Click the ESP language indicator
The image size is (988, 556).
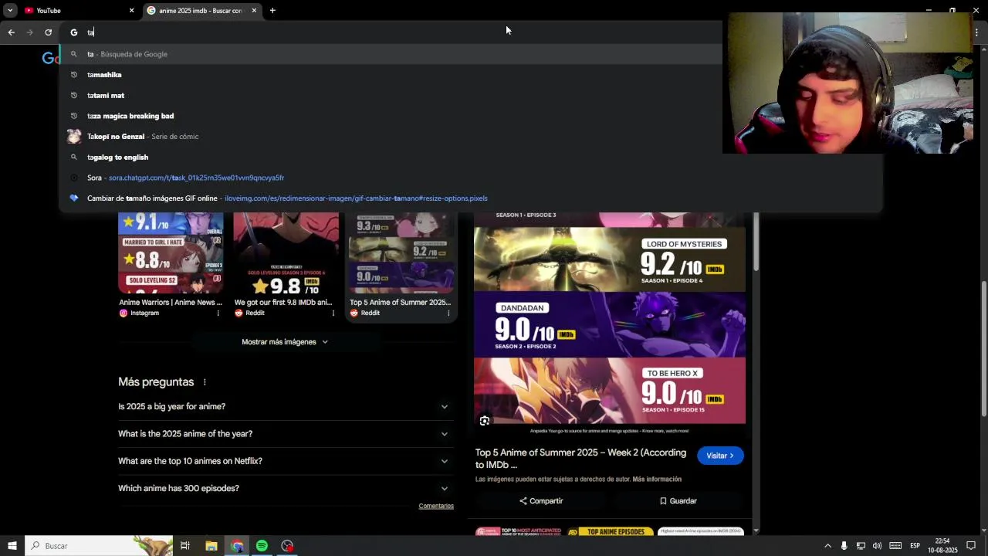click(915, 546)
